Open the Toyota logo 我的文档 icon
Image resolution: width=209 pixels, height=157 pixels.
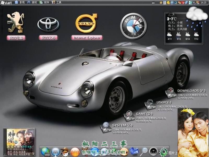click(48, 25)
